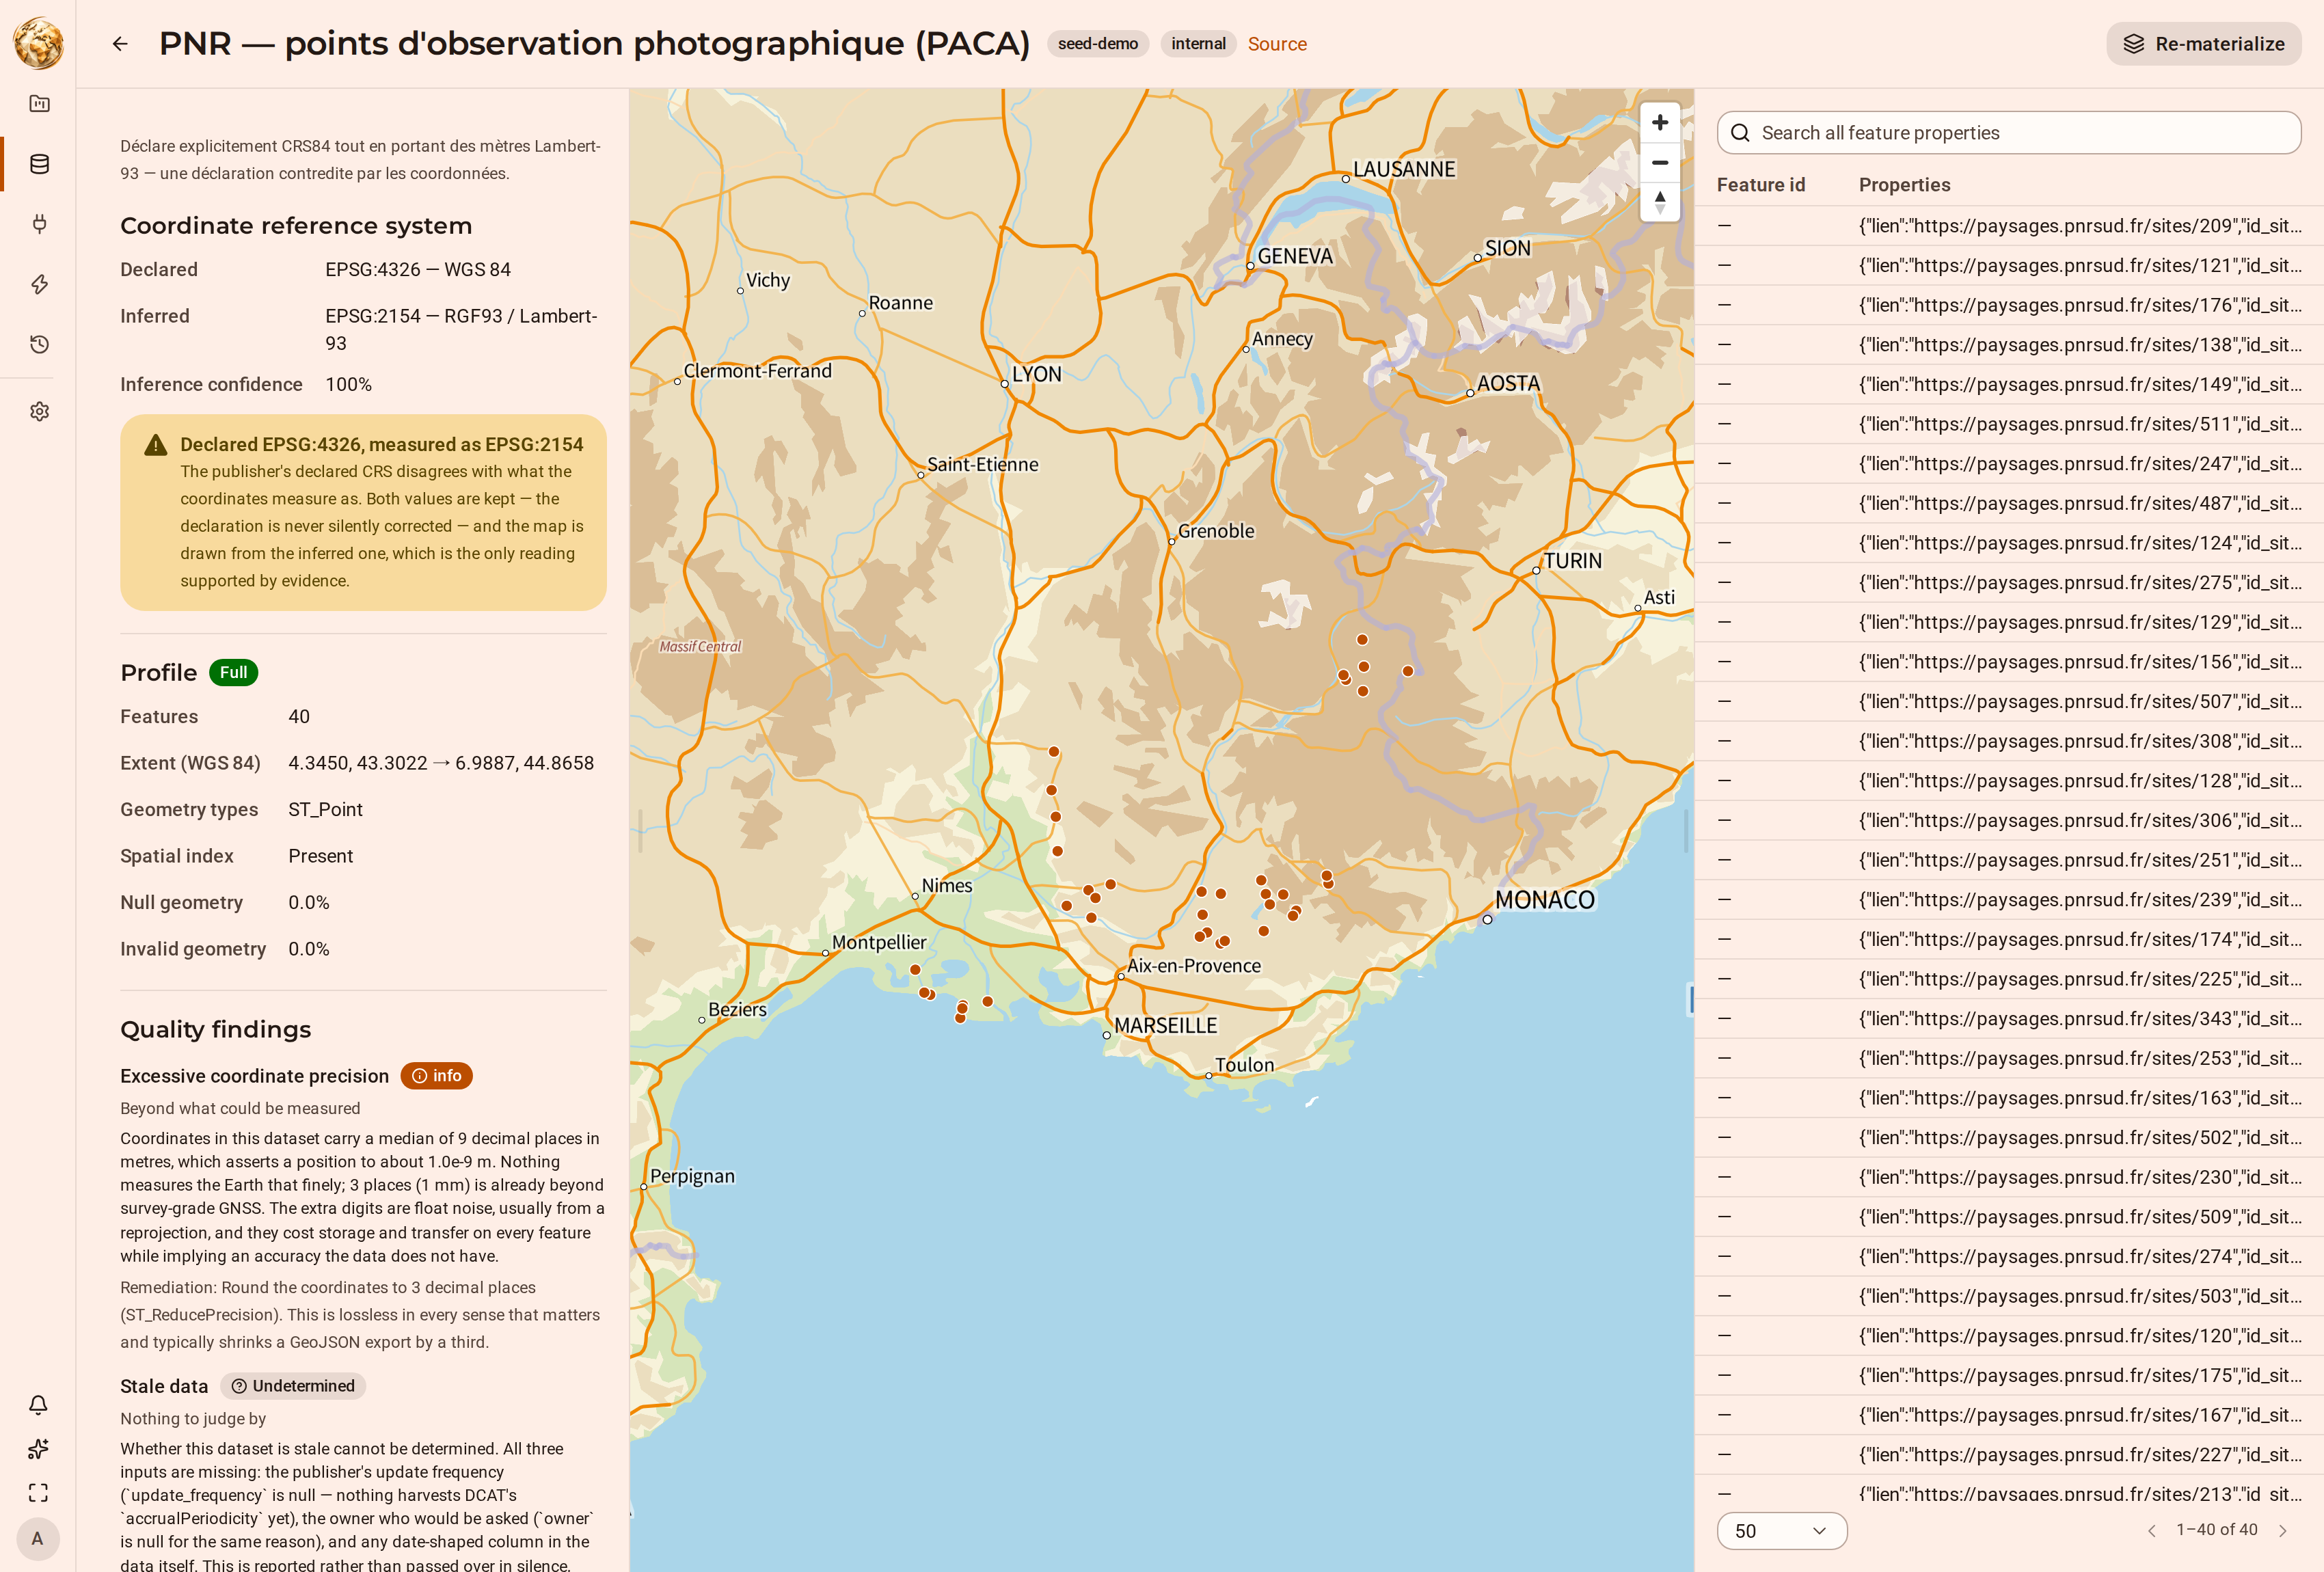The height and width of the screenshot is (1572, 2324).
Task: Open the plug connectors sidebar icon
Action: pos(39,224)
